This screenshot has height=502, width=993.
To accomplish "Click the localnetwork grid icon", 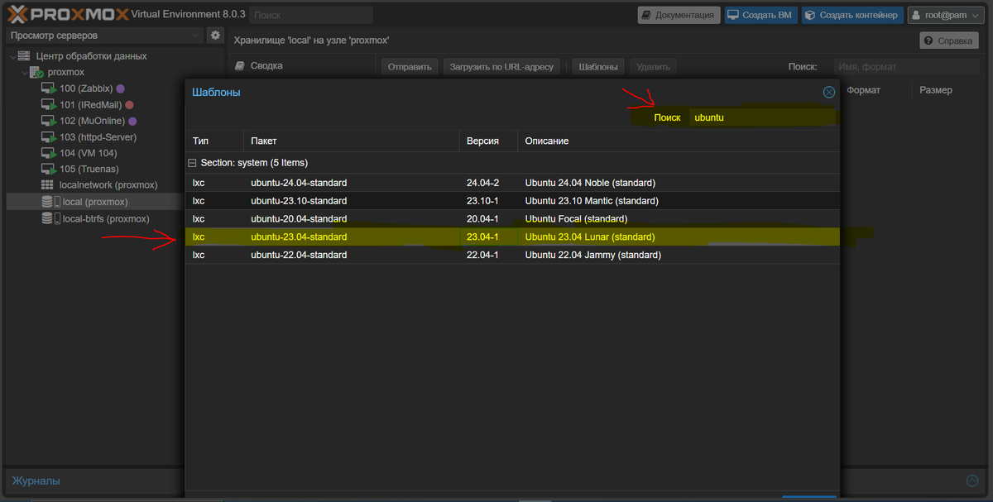I will click(x=47, y=185).
